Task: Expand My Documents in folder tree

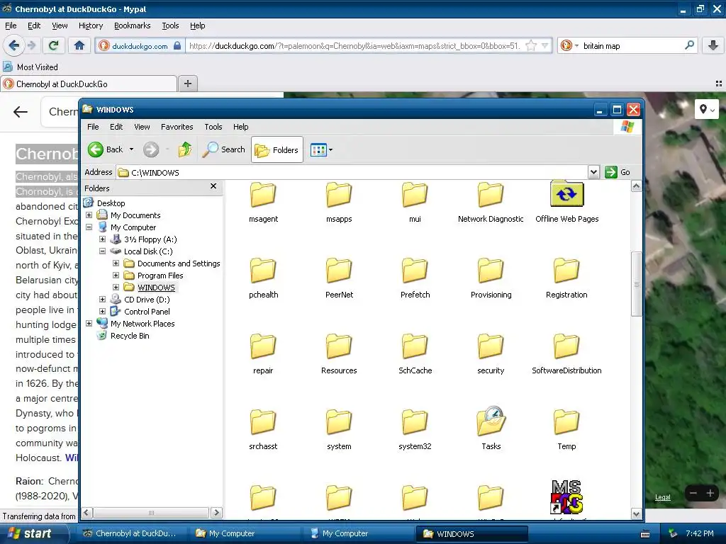Action: tap(89, 215)
